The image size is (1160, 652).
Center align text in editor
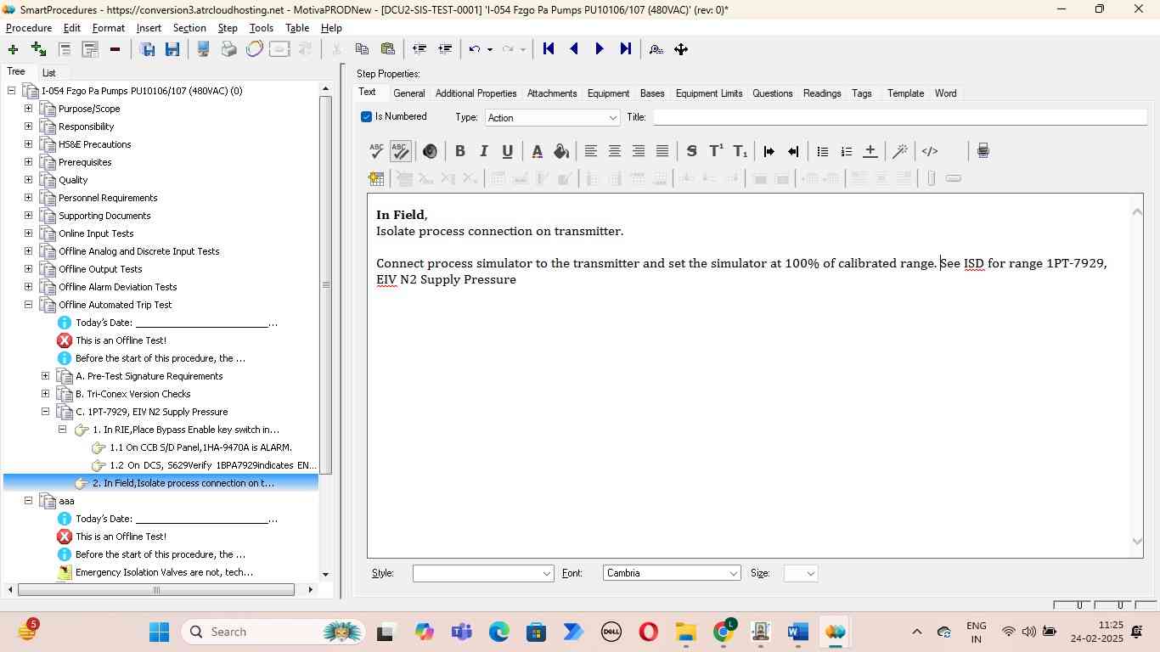[x=614, y=151]
